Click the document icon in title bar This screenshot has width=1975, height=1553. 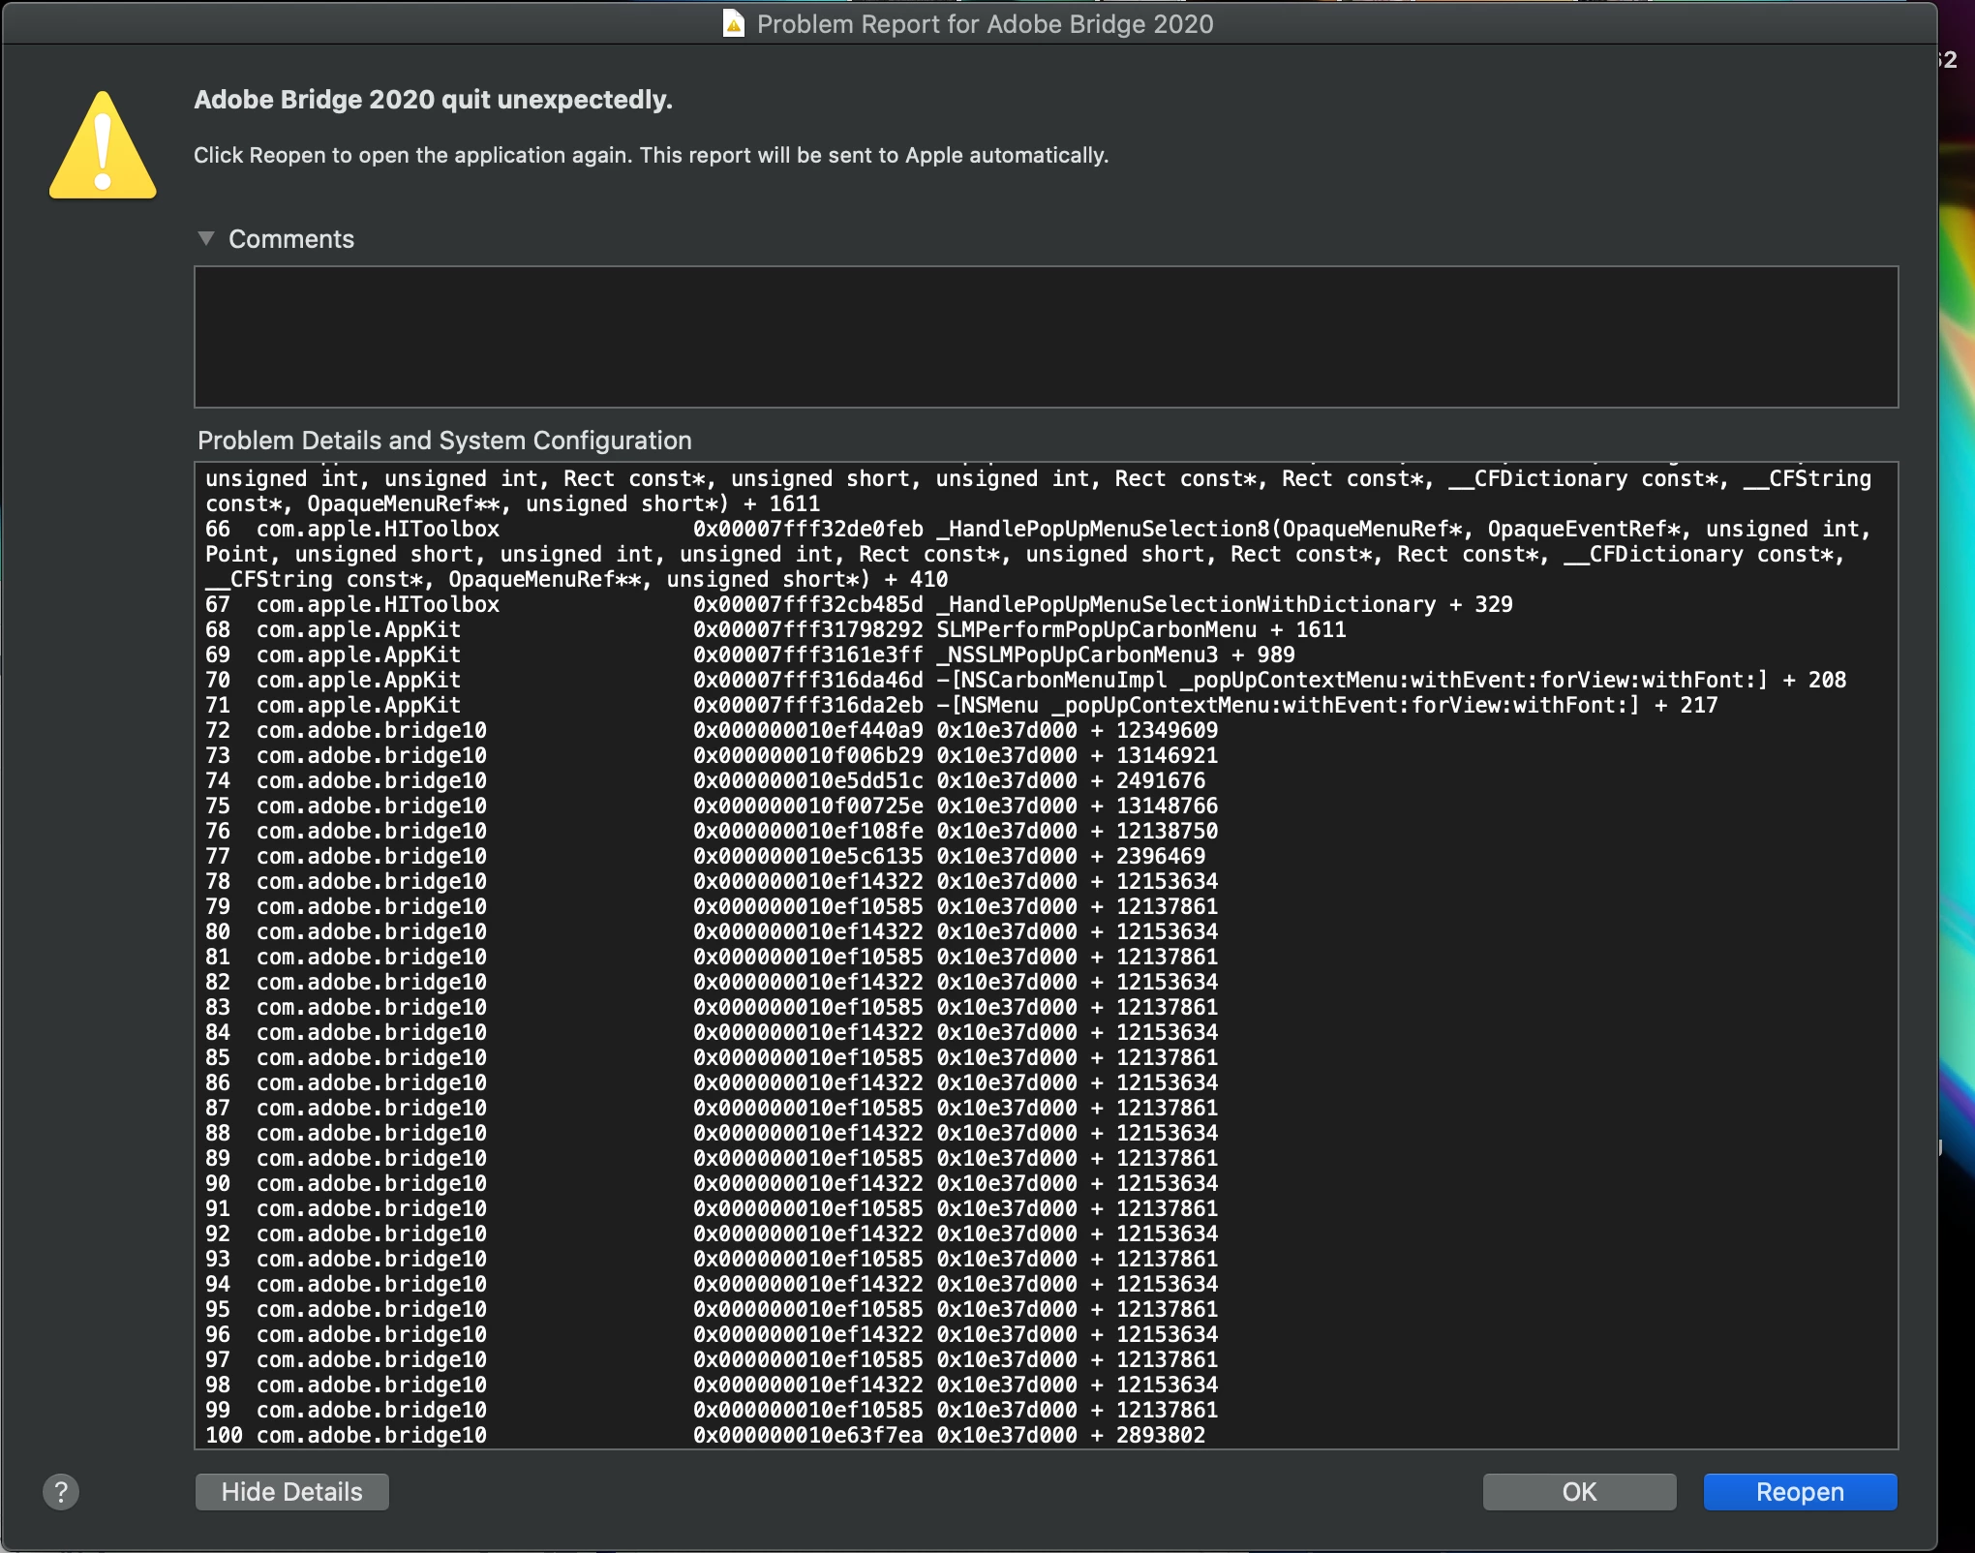pyautogui.click(x=734, y=23)
